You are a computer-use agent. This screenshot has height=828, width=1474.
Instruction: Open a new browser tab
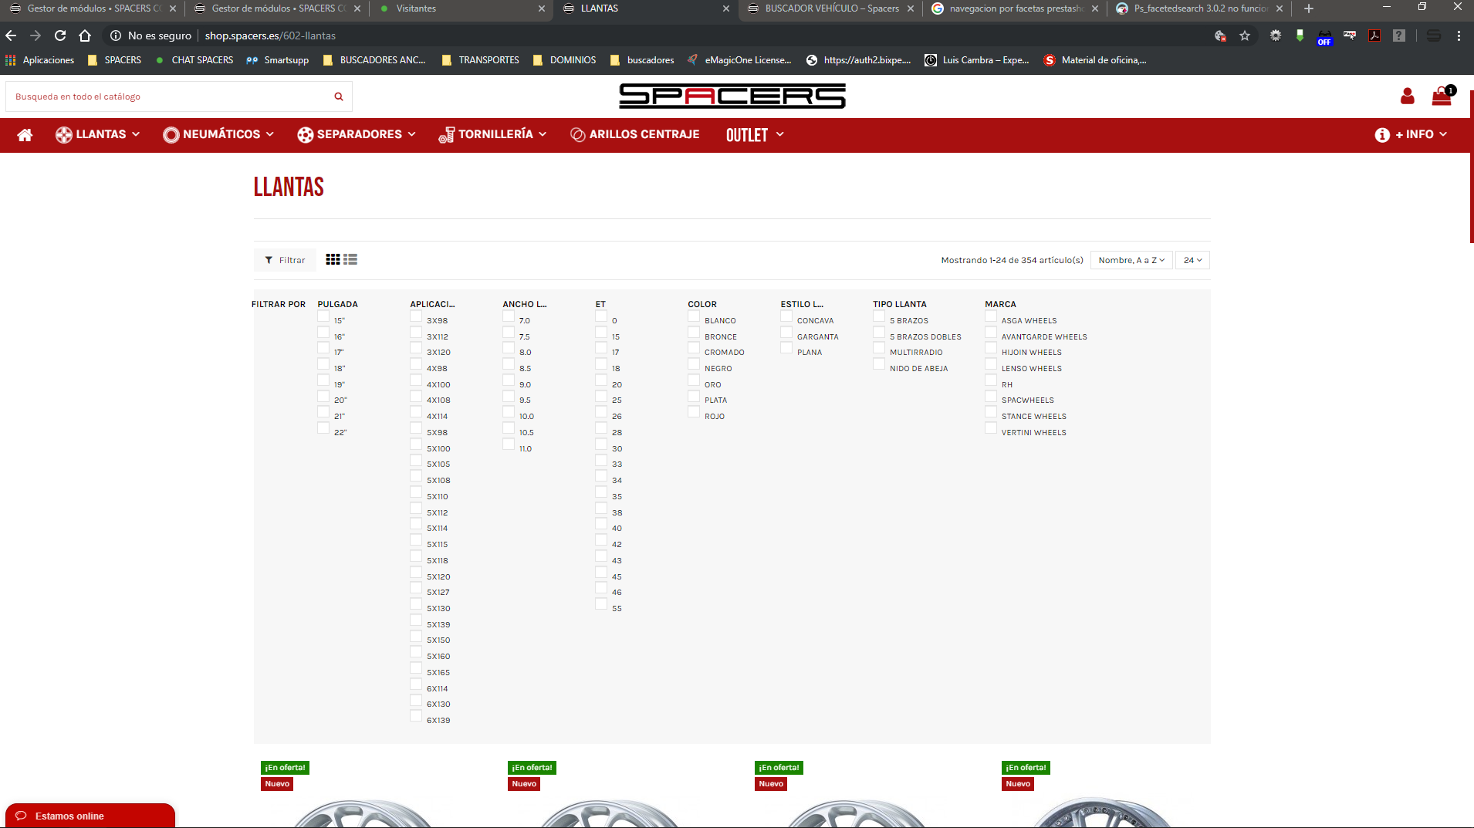coord(1308,8)
